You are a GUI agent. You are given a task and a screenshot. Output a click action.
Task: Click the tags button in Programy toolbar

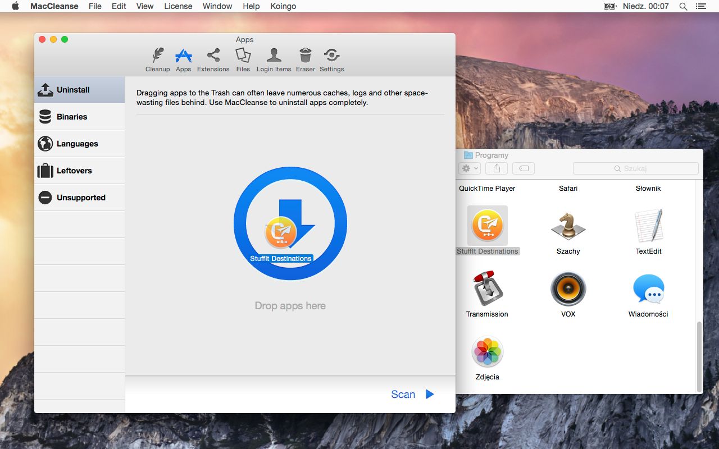pyautogui.click(x=524, y=168)
